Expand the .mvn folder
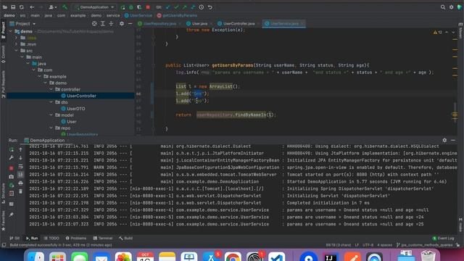This screenshot has width=464, height=261. coord(16,44)
